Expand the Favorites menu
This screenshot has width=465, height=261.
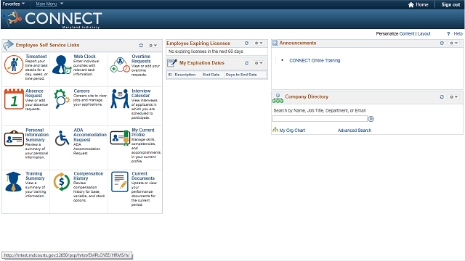click(x=14, y=4)
